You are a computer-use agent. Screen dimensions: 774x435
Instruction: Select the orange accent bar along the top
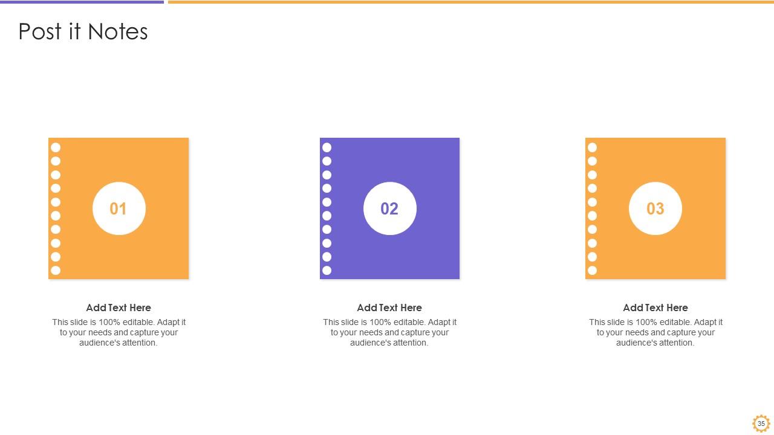470,2
